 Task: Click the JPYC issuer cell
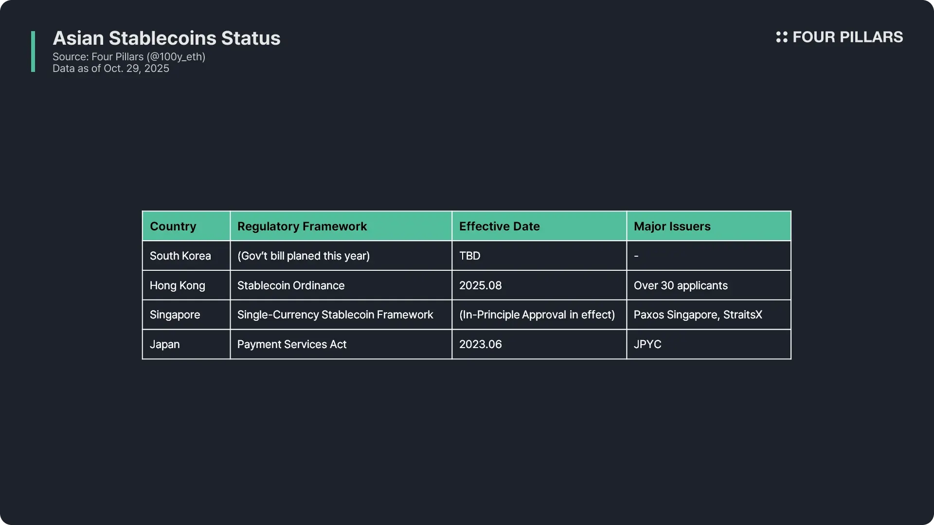click(x=647, y=345)
